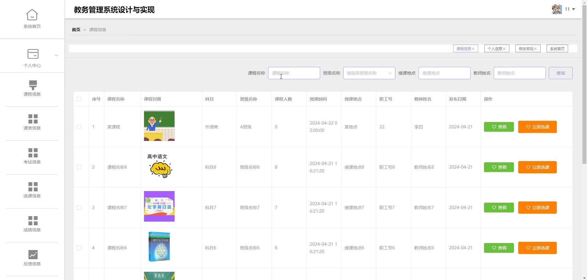Click 查看 for 课程名称7 row

499,208
